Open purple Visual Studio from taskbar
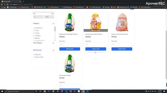This screenshot has height=93, width=167. pos(70,91)
